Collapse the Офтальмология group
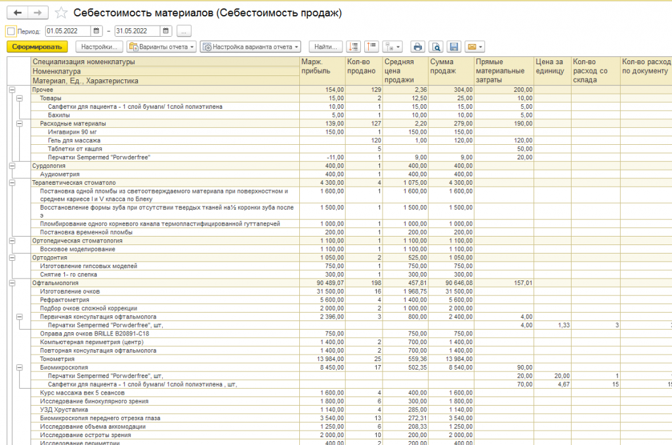672x445 pixels. tap(12, 283)
